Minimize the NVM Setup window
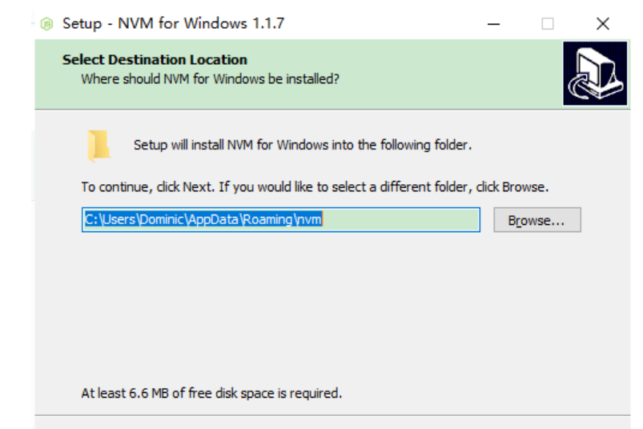 point(493,23)
